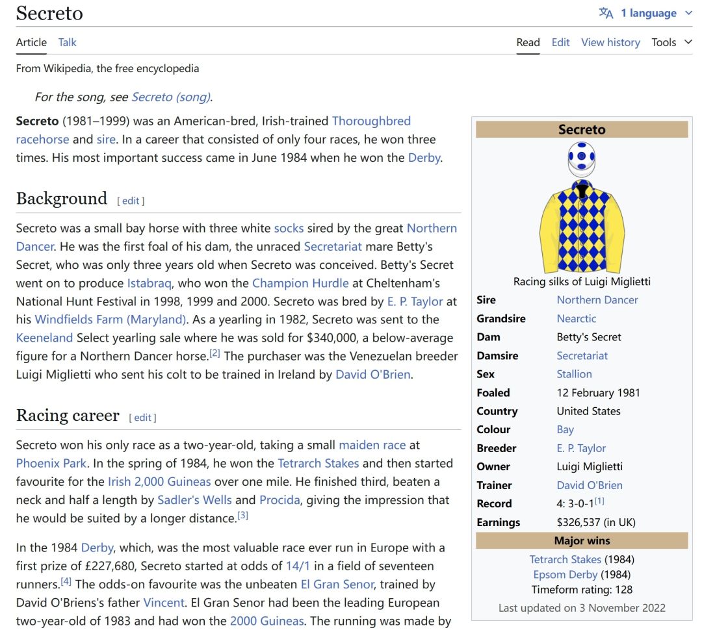Image resolution: width=702 pixels, height=630 pixels.
Task: Open the socks link
Action: (x=289, y=228)
